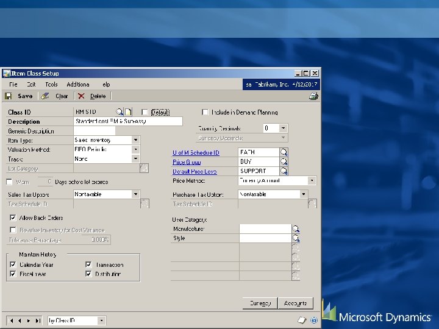Image resolution: width=439 pixels, height=329 pixels.
Task: Open the U of M Schedule ID lookup
Action: [x=284, y=152]
